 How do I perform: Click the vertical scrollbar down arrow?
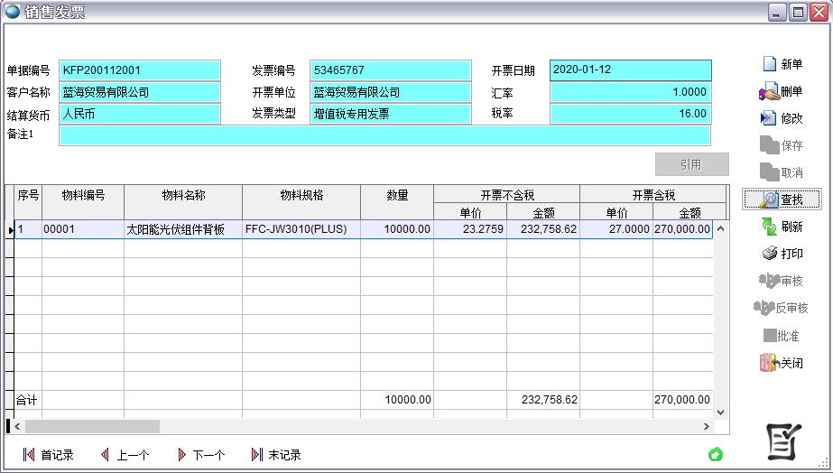tap(719, 412)
